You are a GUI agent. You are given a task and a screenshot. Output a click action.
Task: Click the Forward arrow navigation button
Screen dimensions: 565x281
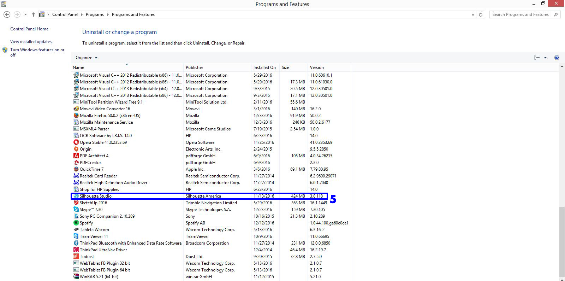pyautogui.click(x=17, y=14)
